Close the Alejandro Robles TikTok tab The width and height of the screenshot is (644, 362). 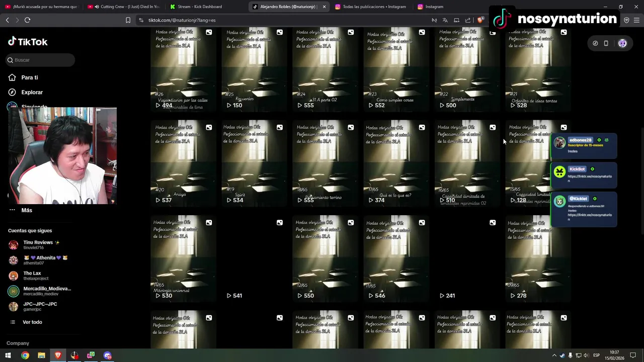[x=324, y=7]
